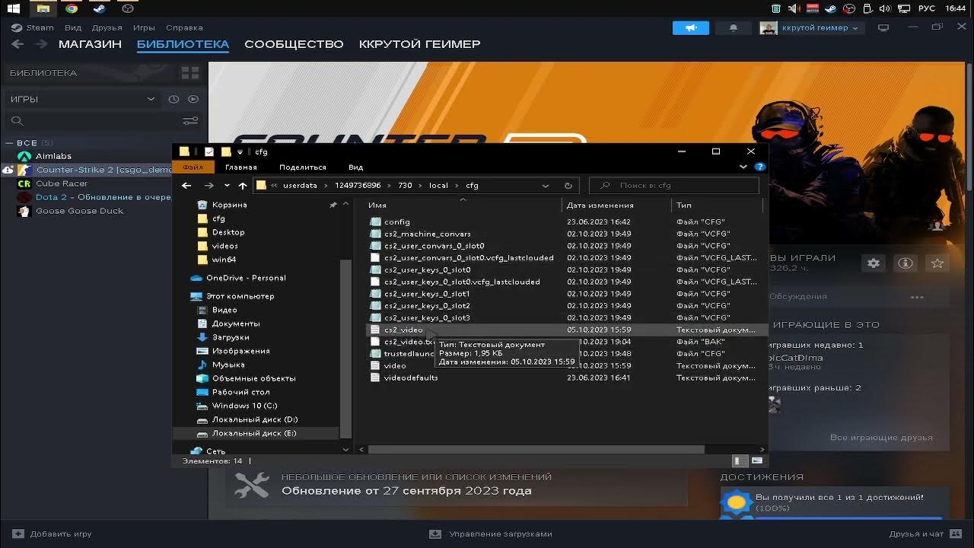
Task: Click Все играющие друзья link
Action: pos(881,438)
